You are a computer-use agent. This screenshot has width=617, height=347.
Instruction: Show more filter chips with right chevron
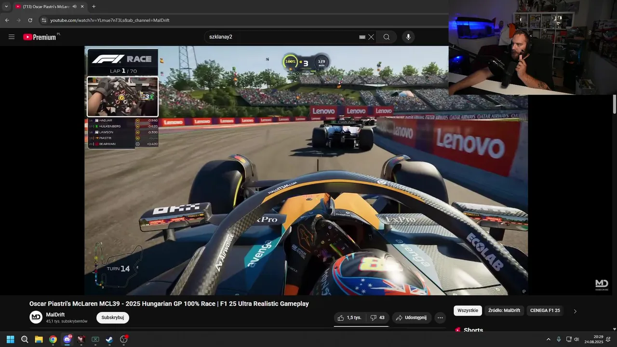click(x=575, y=311)
